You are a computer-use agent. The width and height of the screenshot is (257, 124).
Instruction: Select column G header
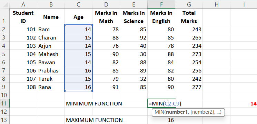click(189, 4)
